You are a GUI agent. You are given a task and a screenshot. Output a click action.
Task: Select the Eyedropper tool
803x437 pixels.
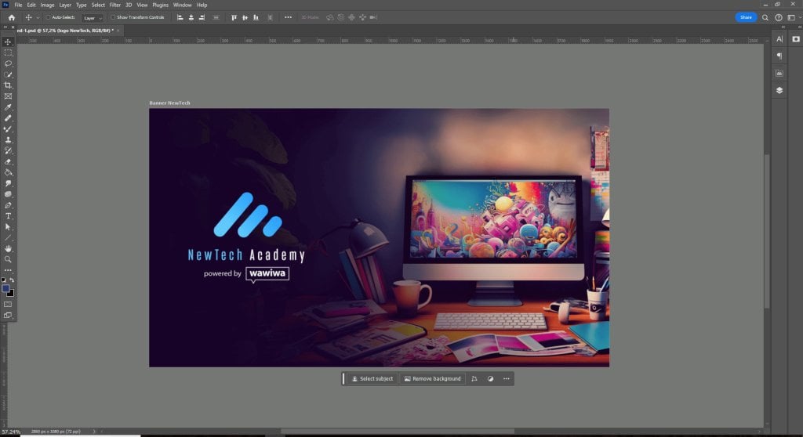click(8, 107)
